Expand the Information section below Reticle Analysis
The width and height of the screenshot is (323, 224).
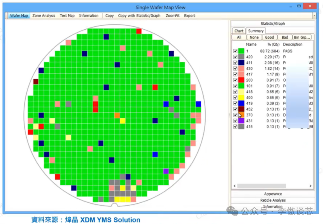pyautogui.click(x=273, y=206)
